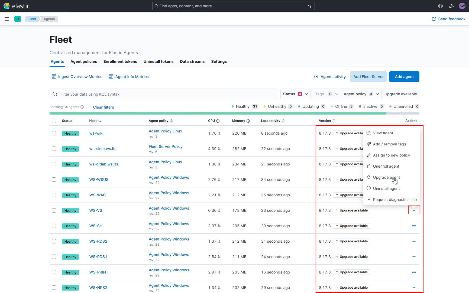469x293 pixels.
Task: Click the Ingest Overview Metrics dashboard icon
Action: [x=54, y=77]
